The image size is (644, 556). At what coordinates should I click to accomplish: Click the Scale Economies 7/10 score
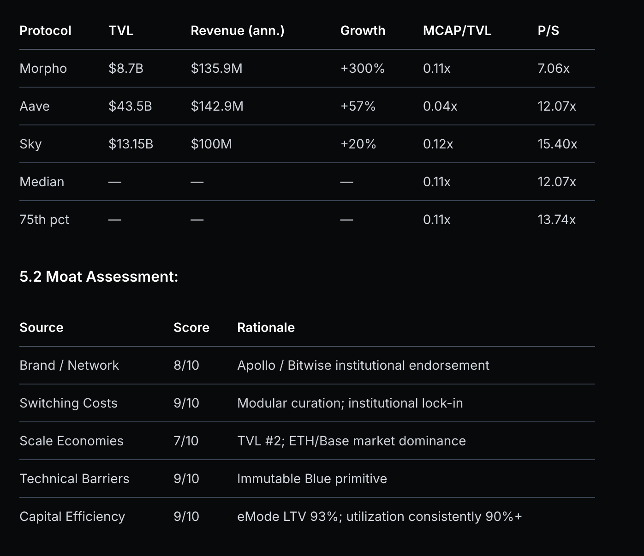click(186, 441)
